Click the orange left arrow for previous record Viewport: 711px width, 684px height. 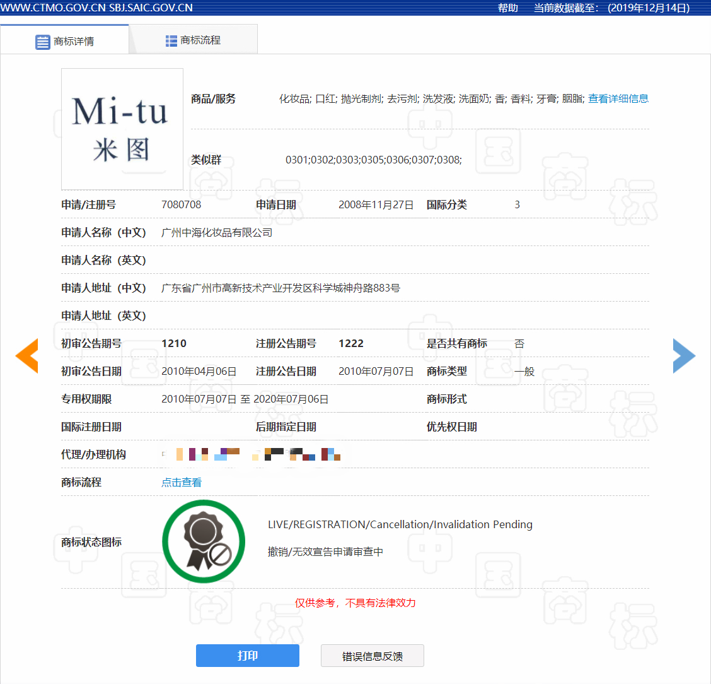[26, 355]
